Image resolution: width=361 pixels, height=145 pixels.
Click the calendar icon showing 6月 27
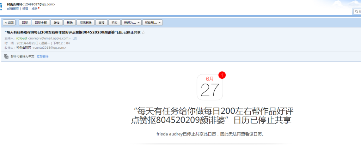tap(210, 87)
